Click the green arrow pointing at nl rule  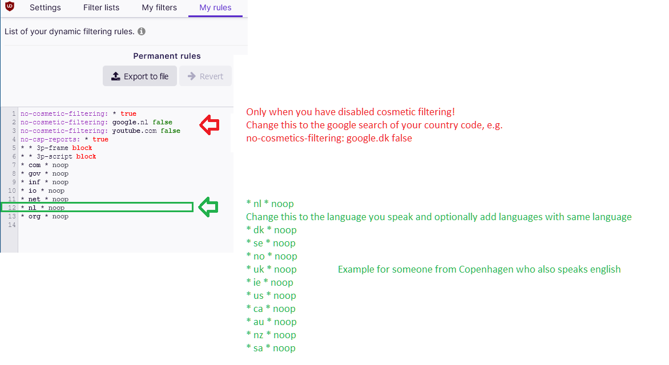point(208,206)
